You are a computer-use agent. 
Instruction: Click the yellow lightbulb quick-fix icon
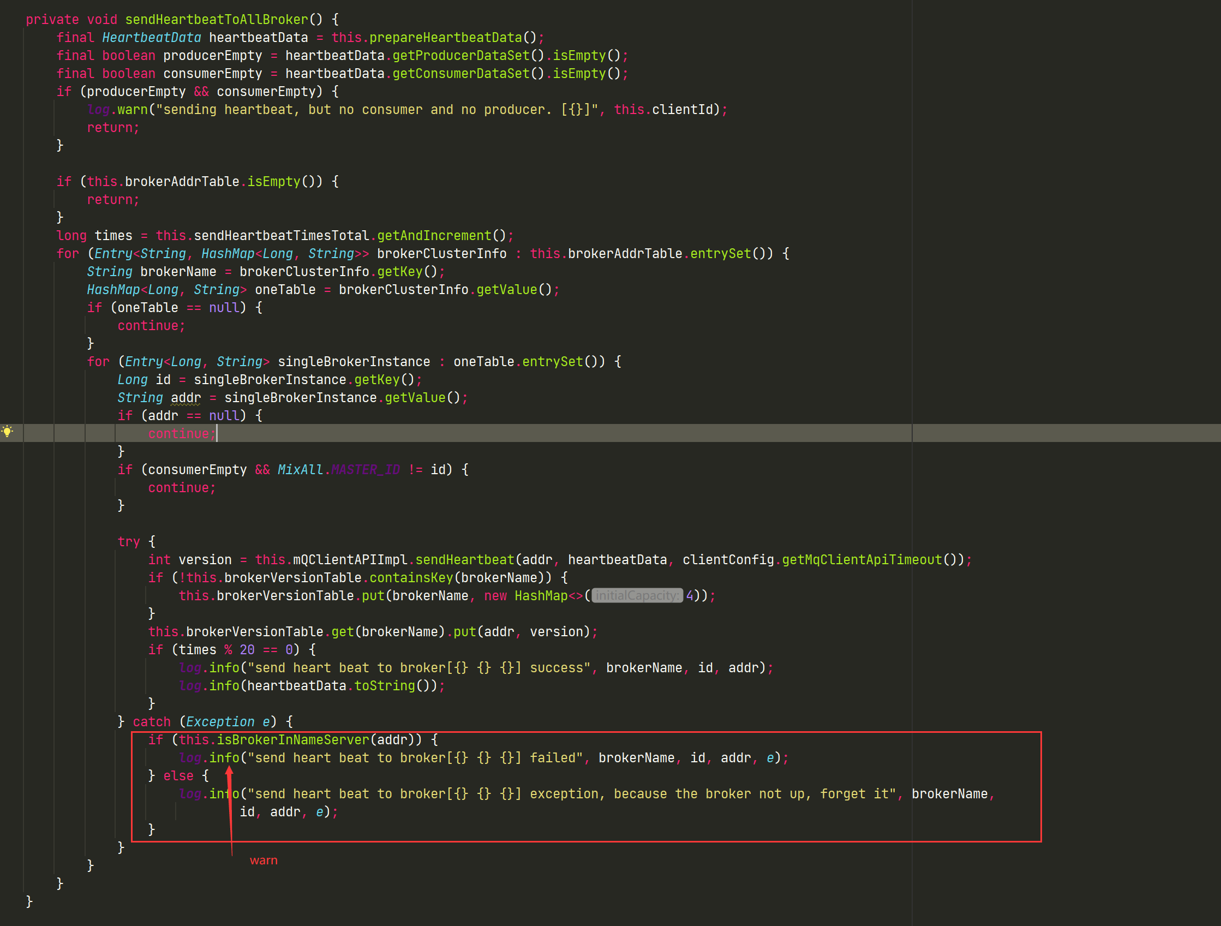(x=7, y=432)
